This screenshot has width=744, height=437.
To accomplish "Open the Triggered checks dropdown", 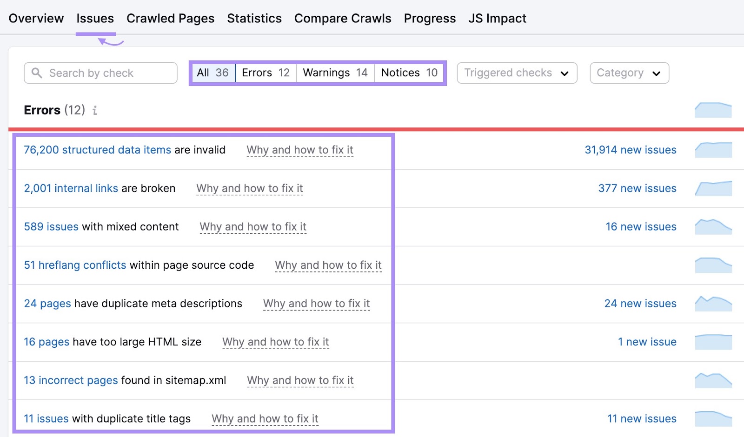I will pyautogui.click(x=516, y=73).
